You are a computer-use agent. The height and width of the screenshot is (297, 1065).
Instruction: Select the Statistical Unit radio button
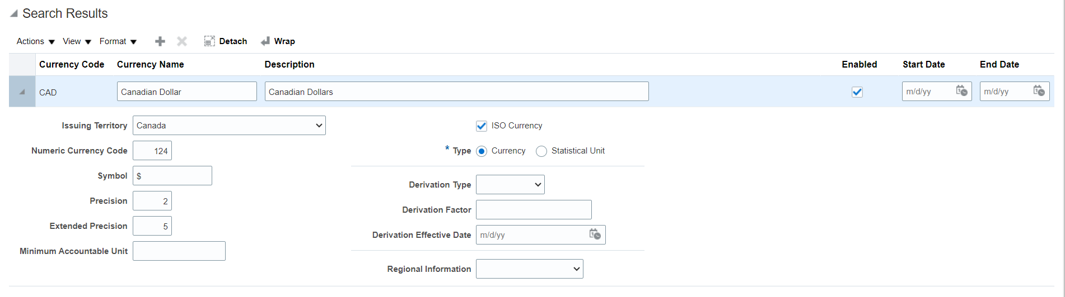click(541, 151)
